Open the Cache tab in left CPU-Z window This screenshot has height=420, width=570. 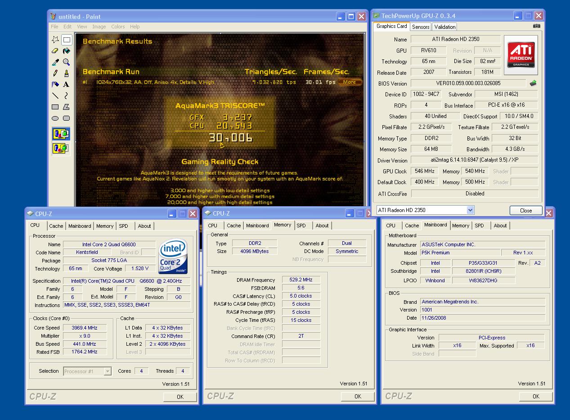pos(56,226)
